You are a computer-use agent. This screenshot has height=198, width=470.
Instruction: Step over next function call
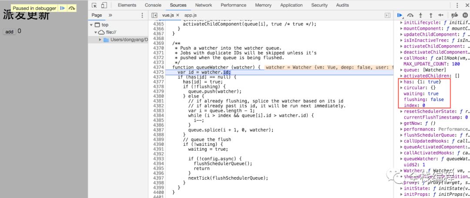click(410, 15)
